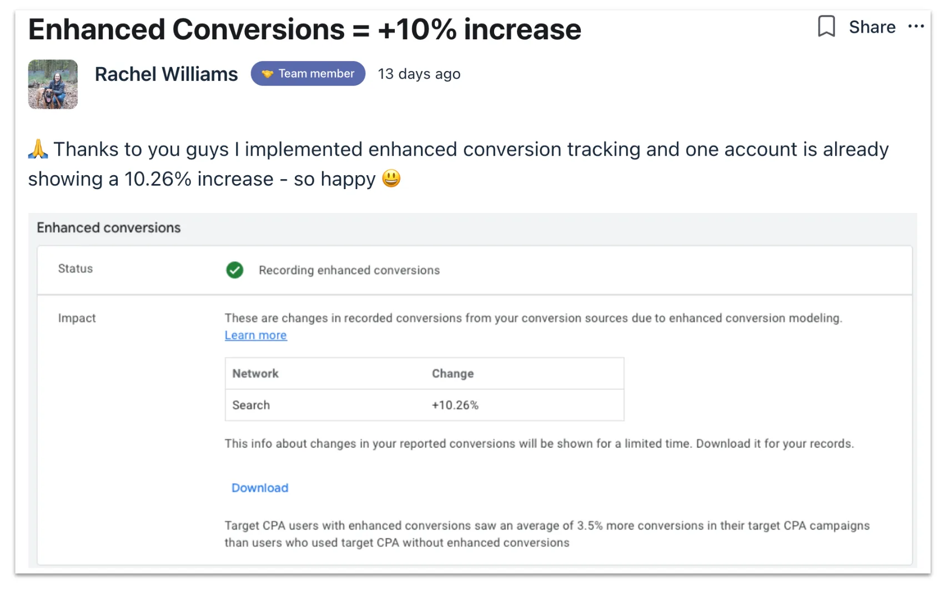This screenshot has height=590, width=945.
Task: Click the 13 days ago timestamp
Action: click(x=419, y=74)
